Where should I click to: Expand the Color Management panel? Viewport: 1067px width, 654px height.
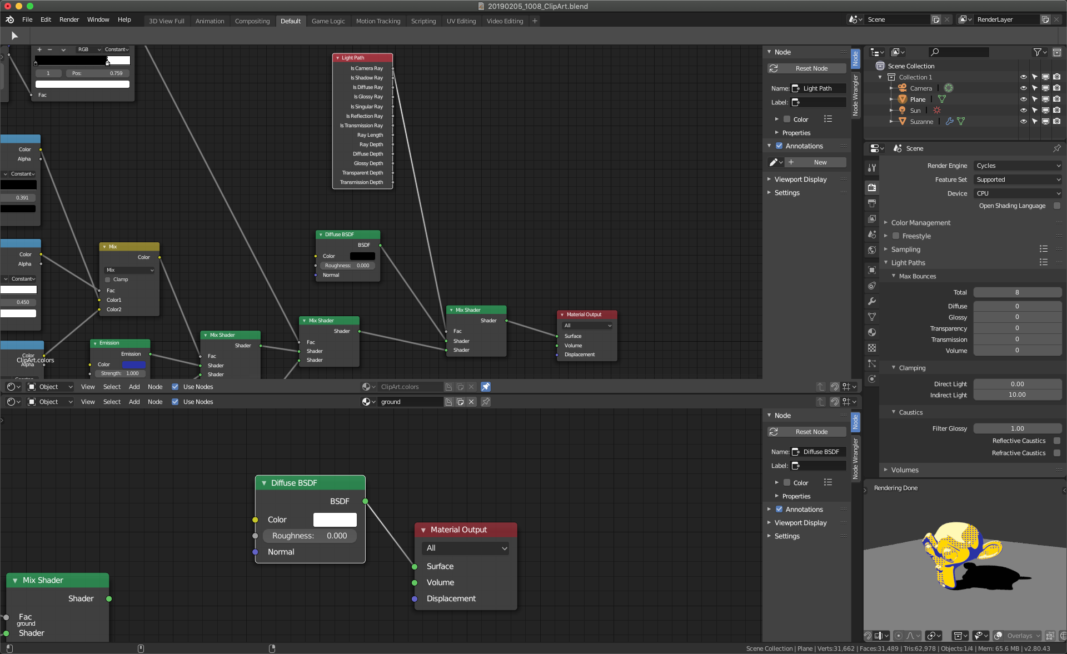(x=920, y=223)
